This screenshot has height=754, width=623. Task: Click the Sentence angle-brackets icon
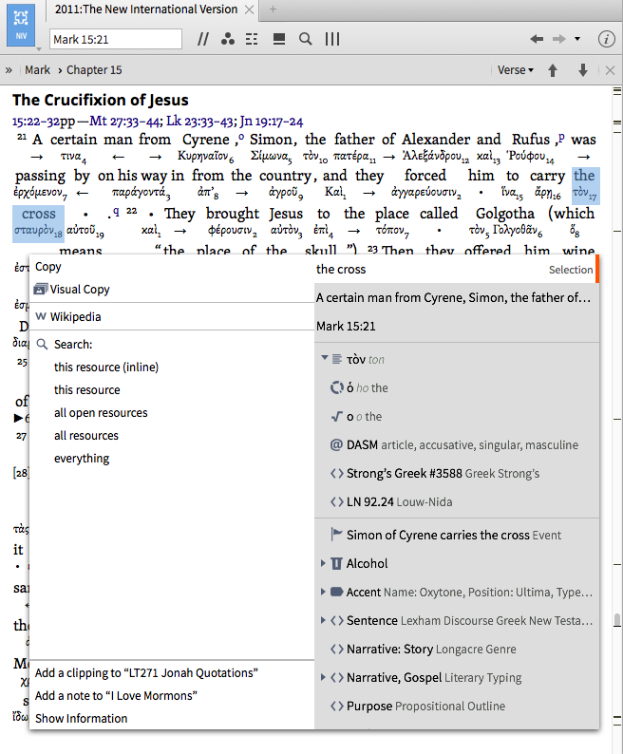coord(337,621)
